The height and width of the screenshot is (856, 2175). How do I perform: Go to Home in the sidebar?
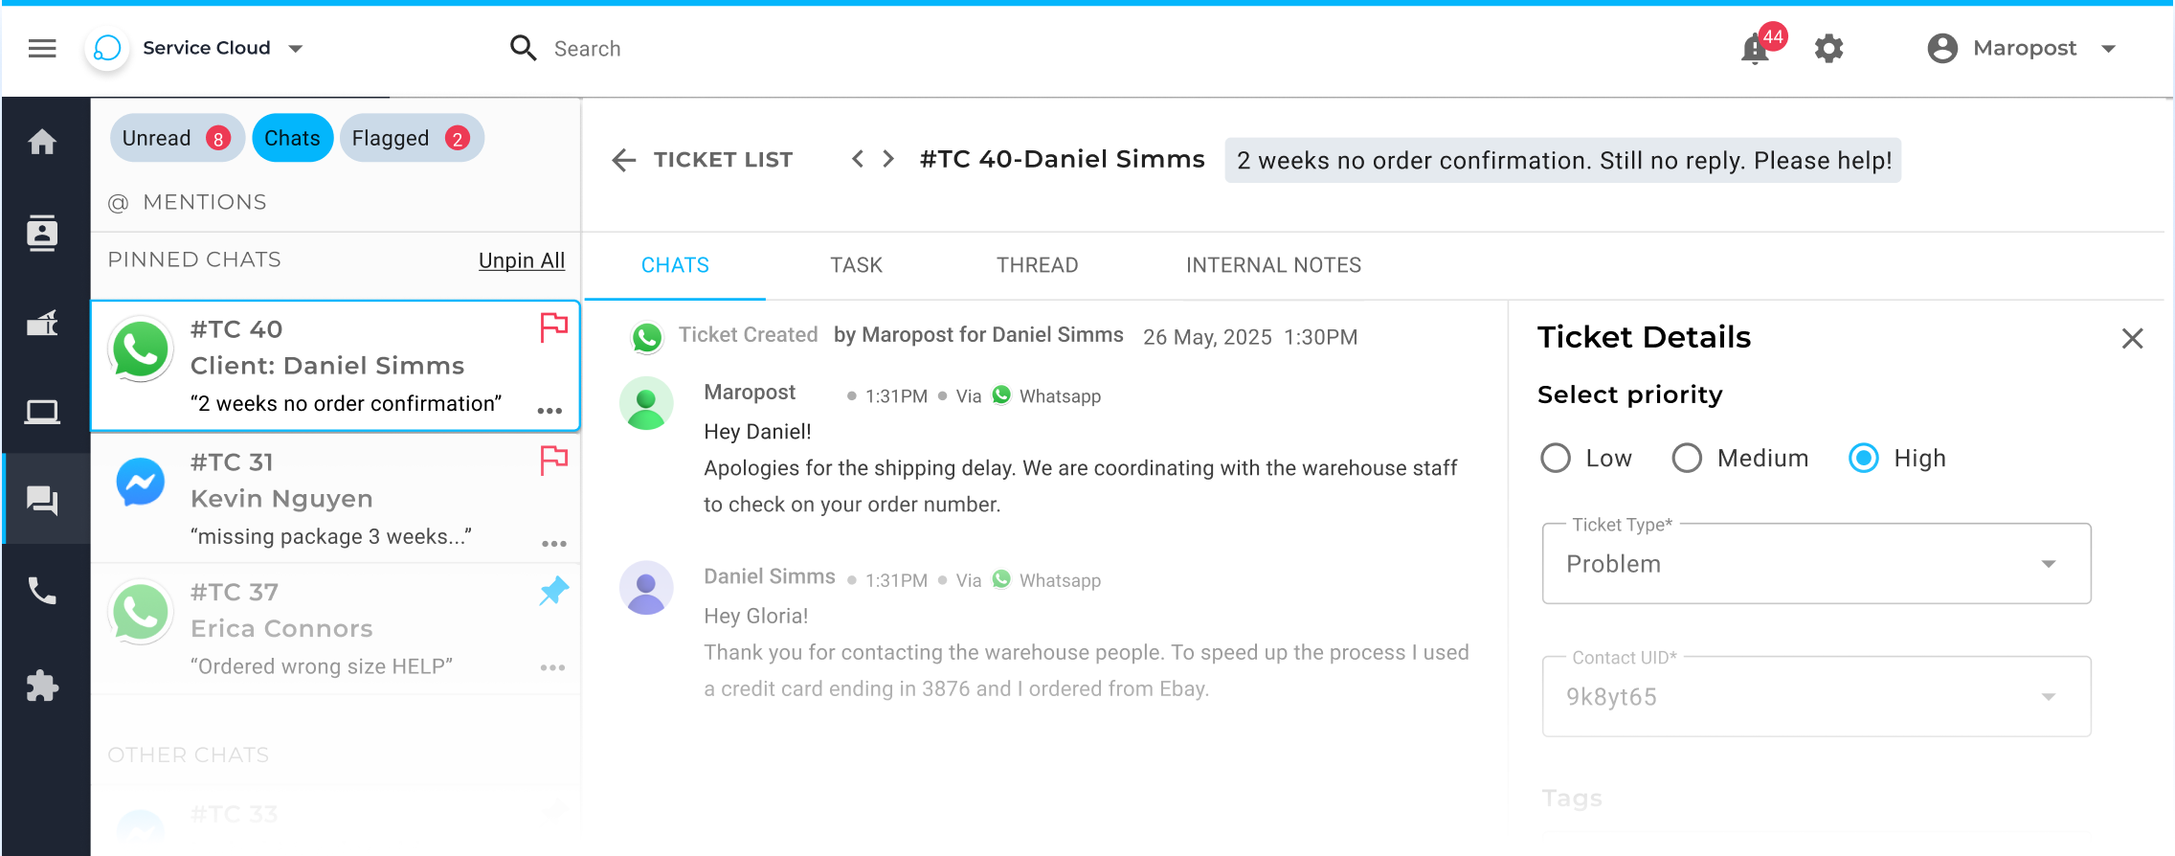(42, 143)
